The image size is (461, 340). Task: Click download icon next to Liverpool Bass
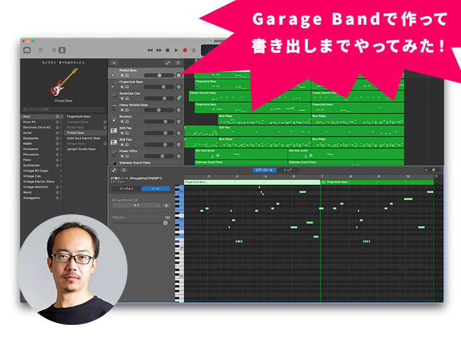tap(105, 122)
